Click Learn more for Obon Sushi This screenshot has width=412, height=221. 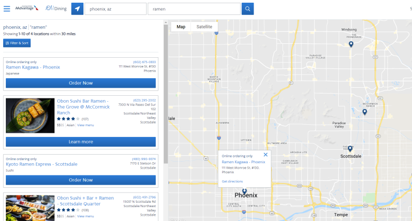[80, 142]
